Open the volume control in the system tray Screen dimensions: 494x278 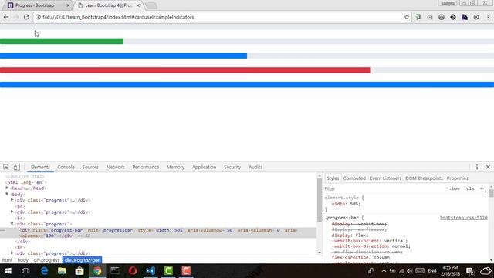coord(409,271)
